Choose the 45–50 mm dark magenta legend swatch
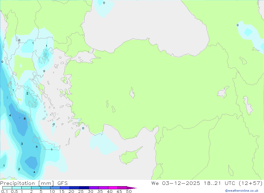This screenshot has height=193, width=264. click(x=122, y=188)
